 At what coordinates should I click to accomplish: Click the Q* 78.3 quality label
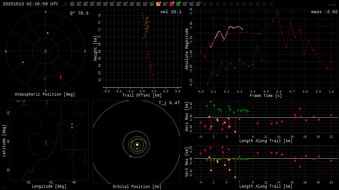point(79,13)
